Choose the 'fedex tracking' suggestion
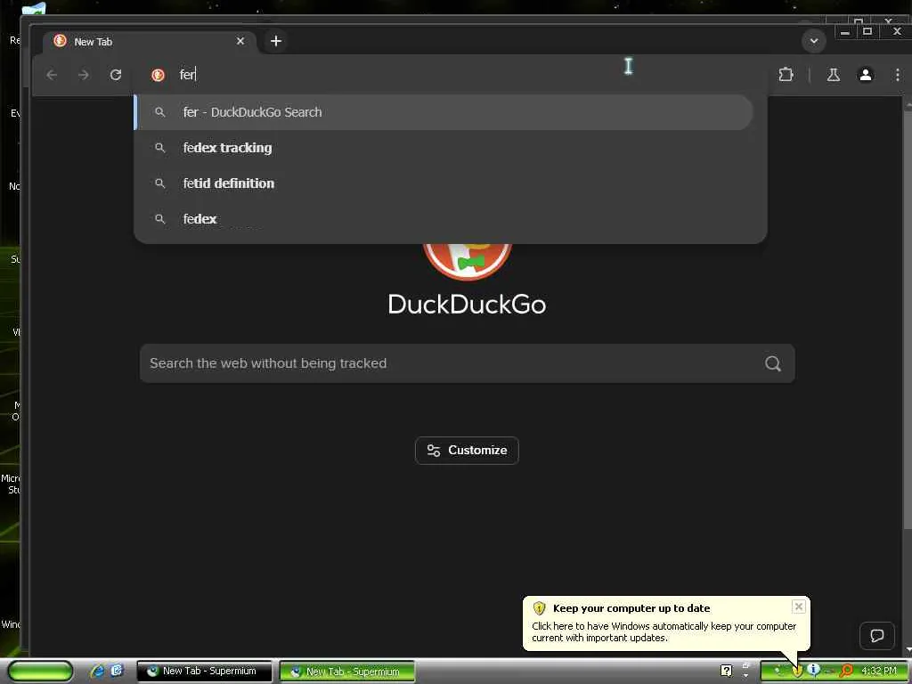The width and height of the screenshot is (912, 684). tap(444, 148)
